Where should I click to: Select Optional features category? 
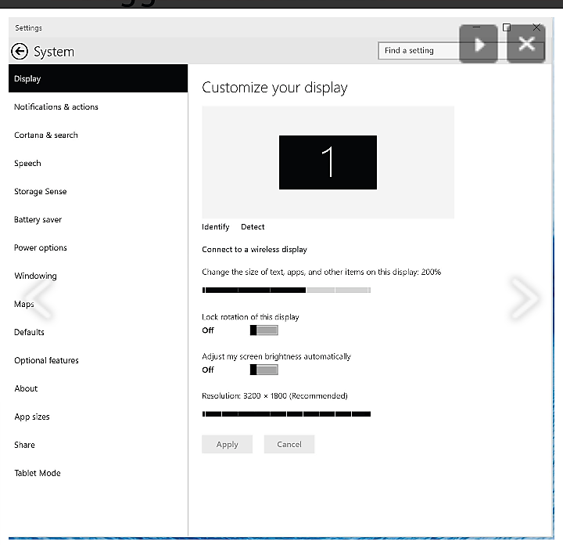click(x=98, y=360)
